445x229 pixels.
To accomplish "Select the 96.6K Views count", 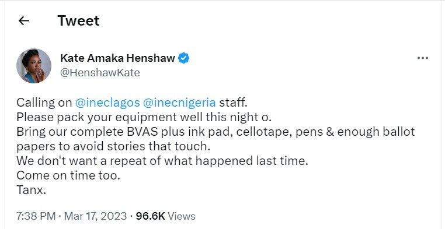I will point(165,216).
